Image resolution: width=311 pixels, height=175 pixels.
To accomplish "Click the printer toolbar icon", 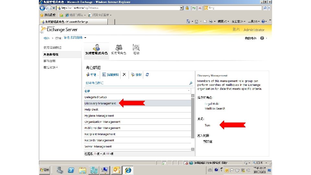I will (x=211, y=21).
